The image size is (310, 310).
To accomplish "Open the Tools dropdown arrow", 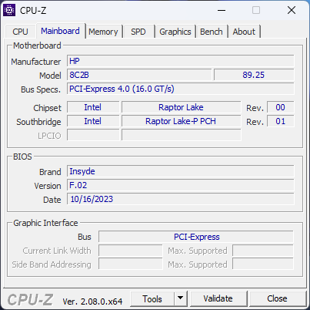I will coord(181,298).
